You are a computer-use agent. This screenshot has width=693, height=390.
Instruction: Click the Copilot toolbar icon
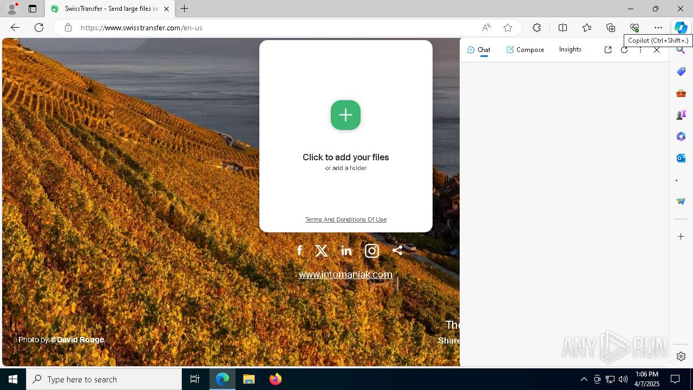click(681, 28)
